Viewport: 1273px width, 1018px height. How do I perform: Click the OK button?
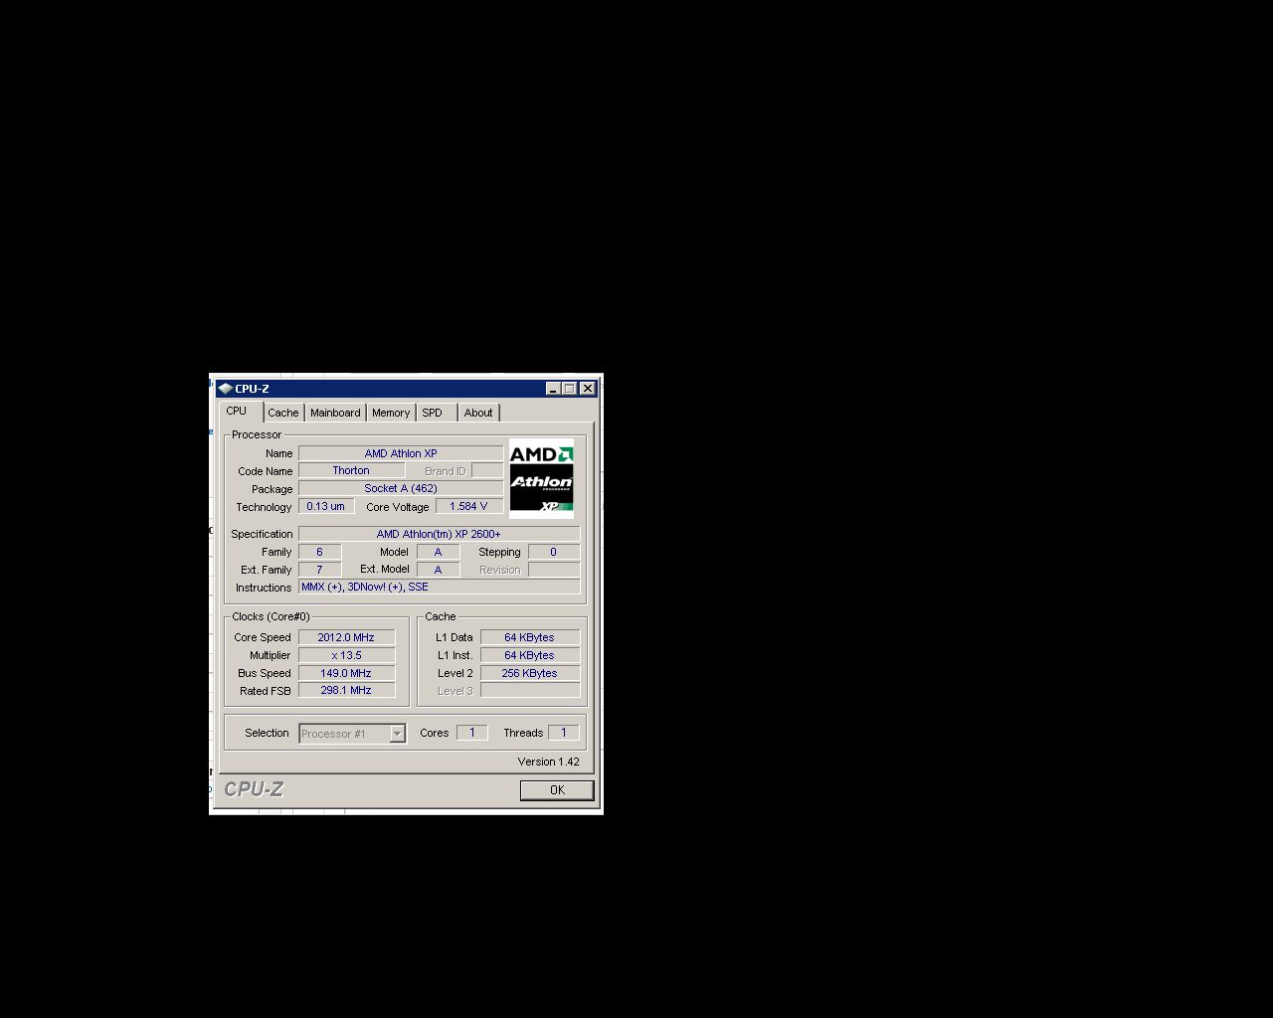(x=557, y=790)
